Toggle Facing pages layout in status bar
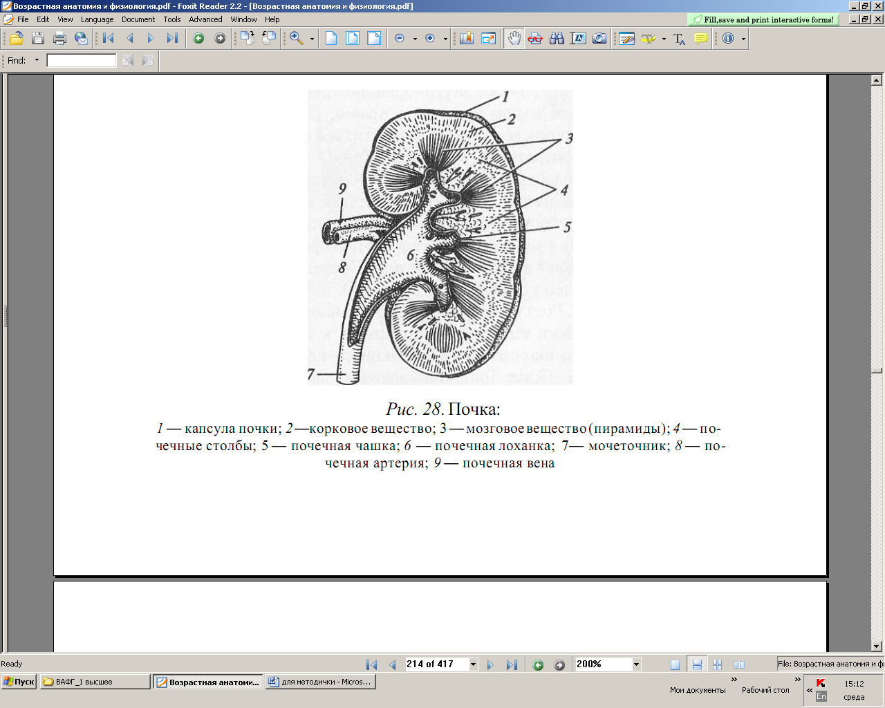885x708 pixels. click(x=739, y=664)
